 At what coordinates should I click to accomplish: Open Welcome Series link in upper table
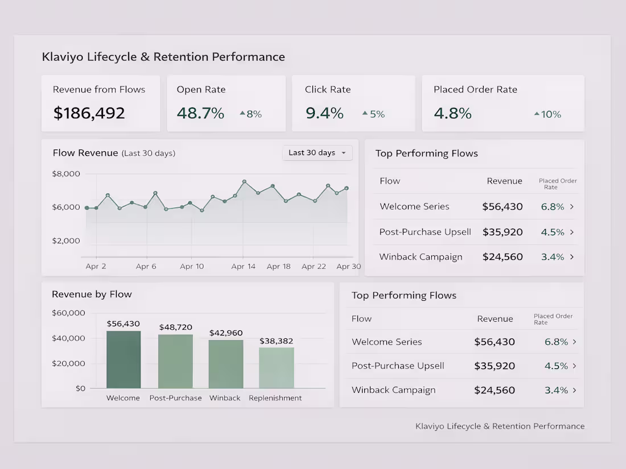414,206
